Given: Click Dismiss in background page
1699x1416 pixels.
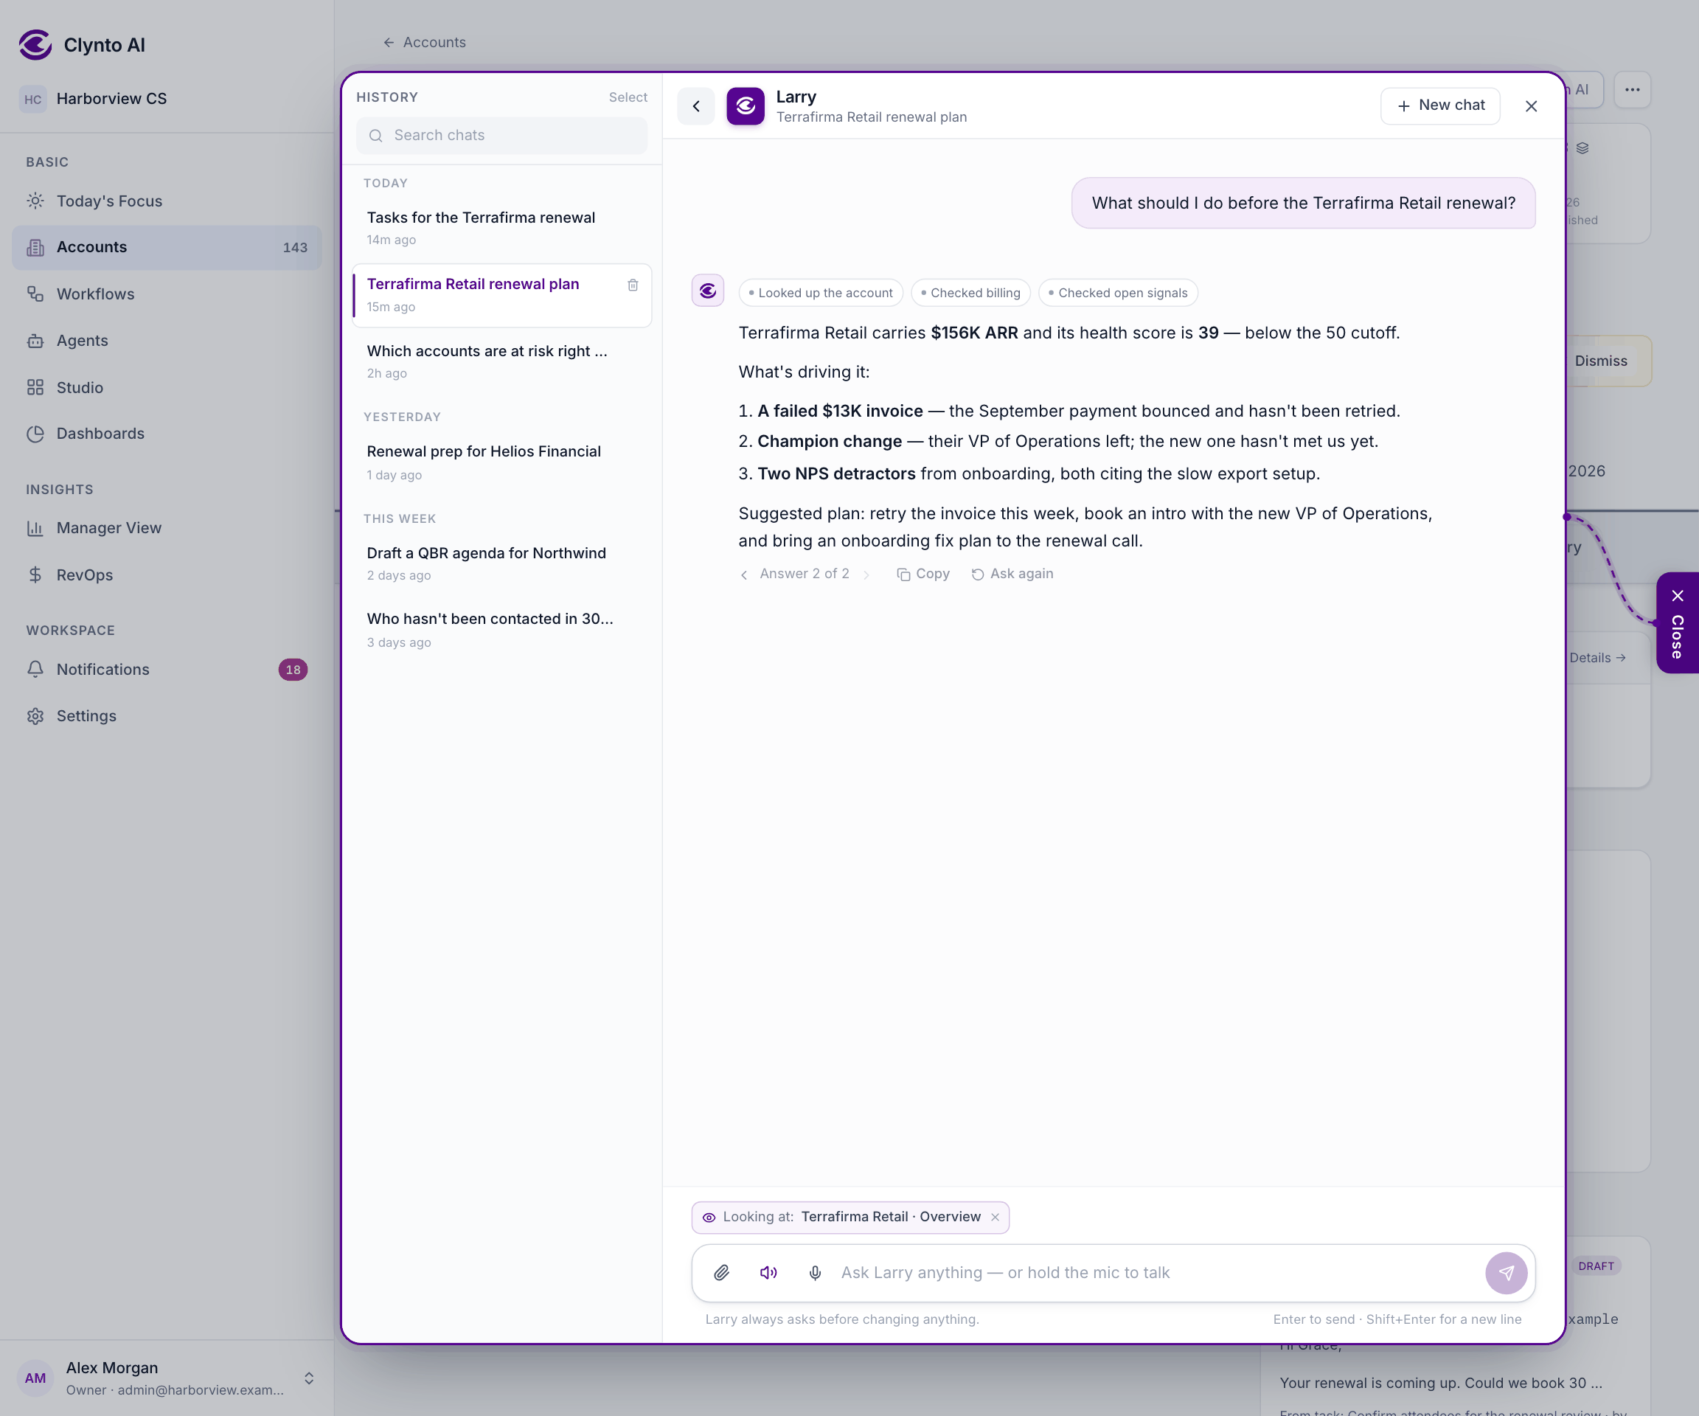Looking at the screenshot, I should point(1601,361).
